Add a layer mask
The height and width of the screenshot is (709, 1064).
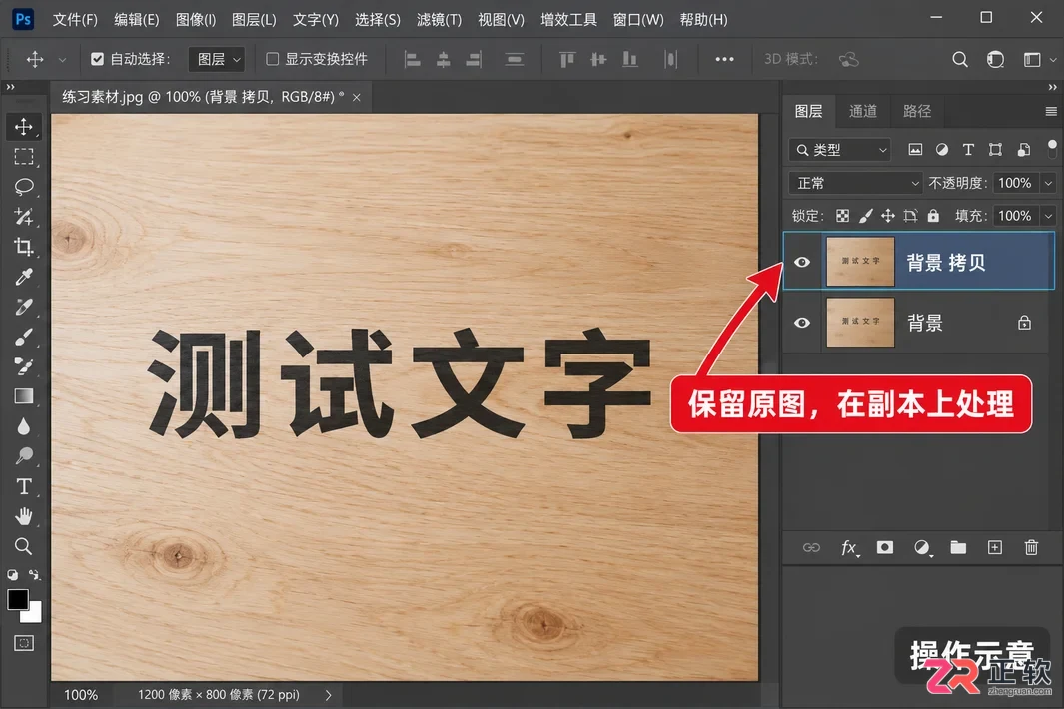885,547
